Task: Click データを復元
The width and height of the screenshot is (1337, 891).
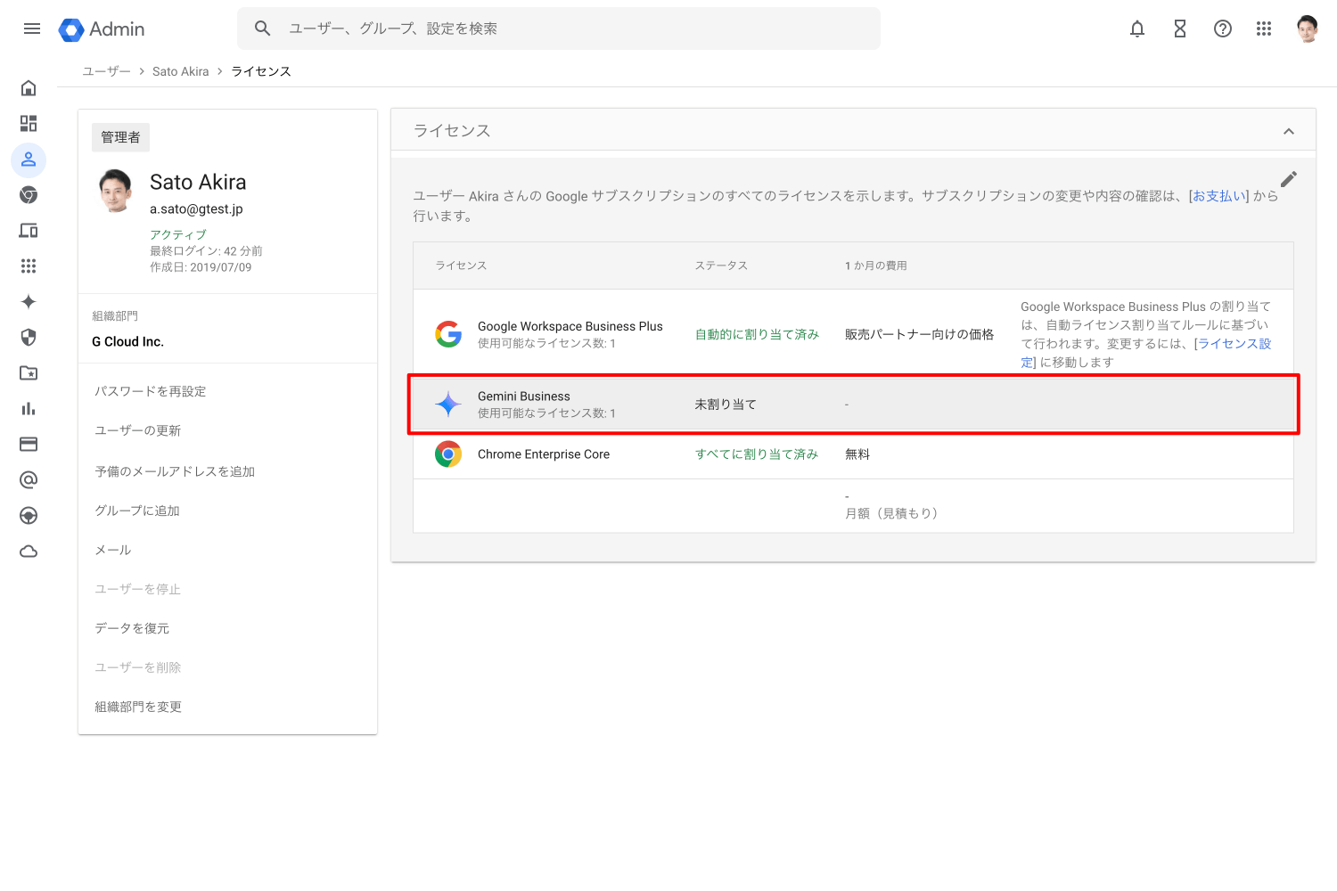Action: pos(133,628)
